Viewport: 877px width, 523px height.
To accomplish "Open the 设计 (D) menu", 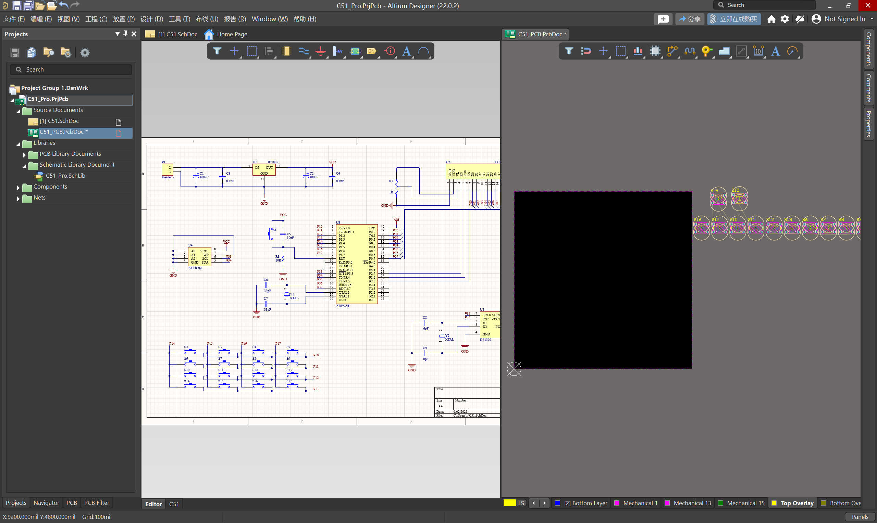I will [152, 19].
